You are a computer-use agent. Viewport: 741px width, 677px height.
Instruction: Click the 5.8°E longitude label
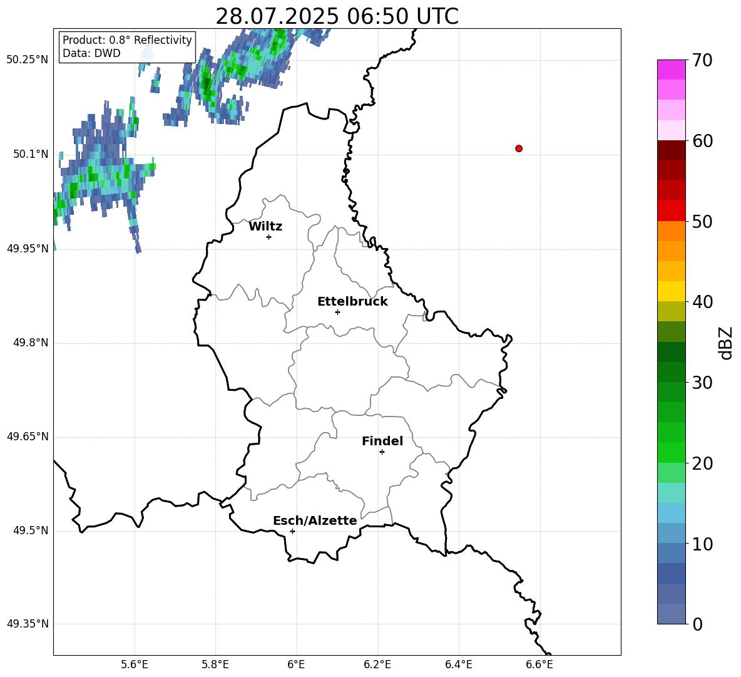coord(215,664)
